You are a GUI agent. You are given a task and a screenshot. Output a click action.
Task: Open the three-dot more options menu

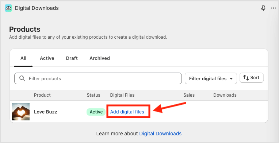point(273,8)
